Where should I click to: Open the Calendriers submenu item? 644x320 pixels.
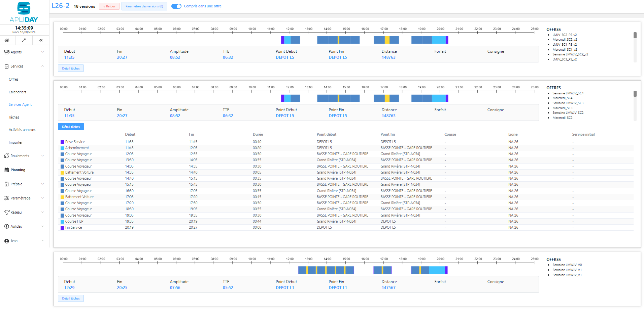click(18, 92)
